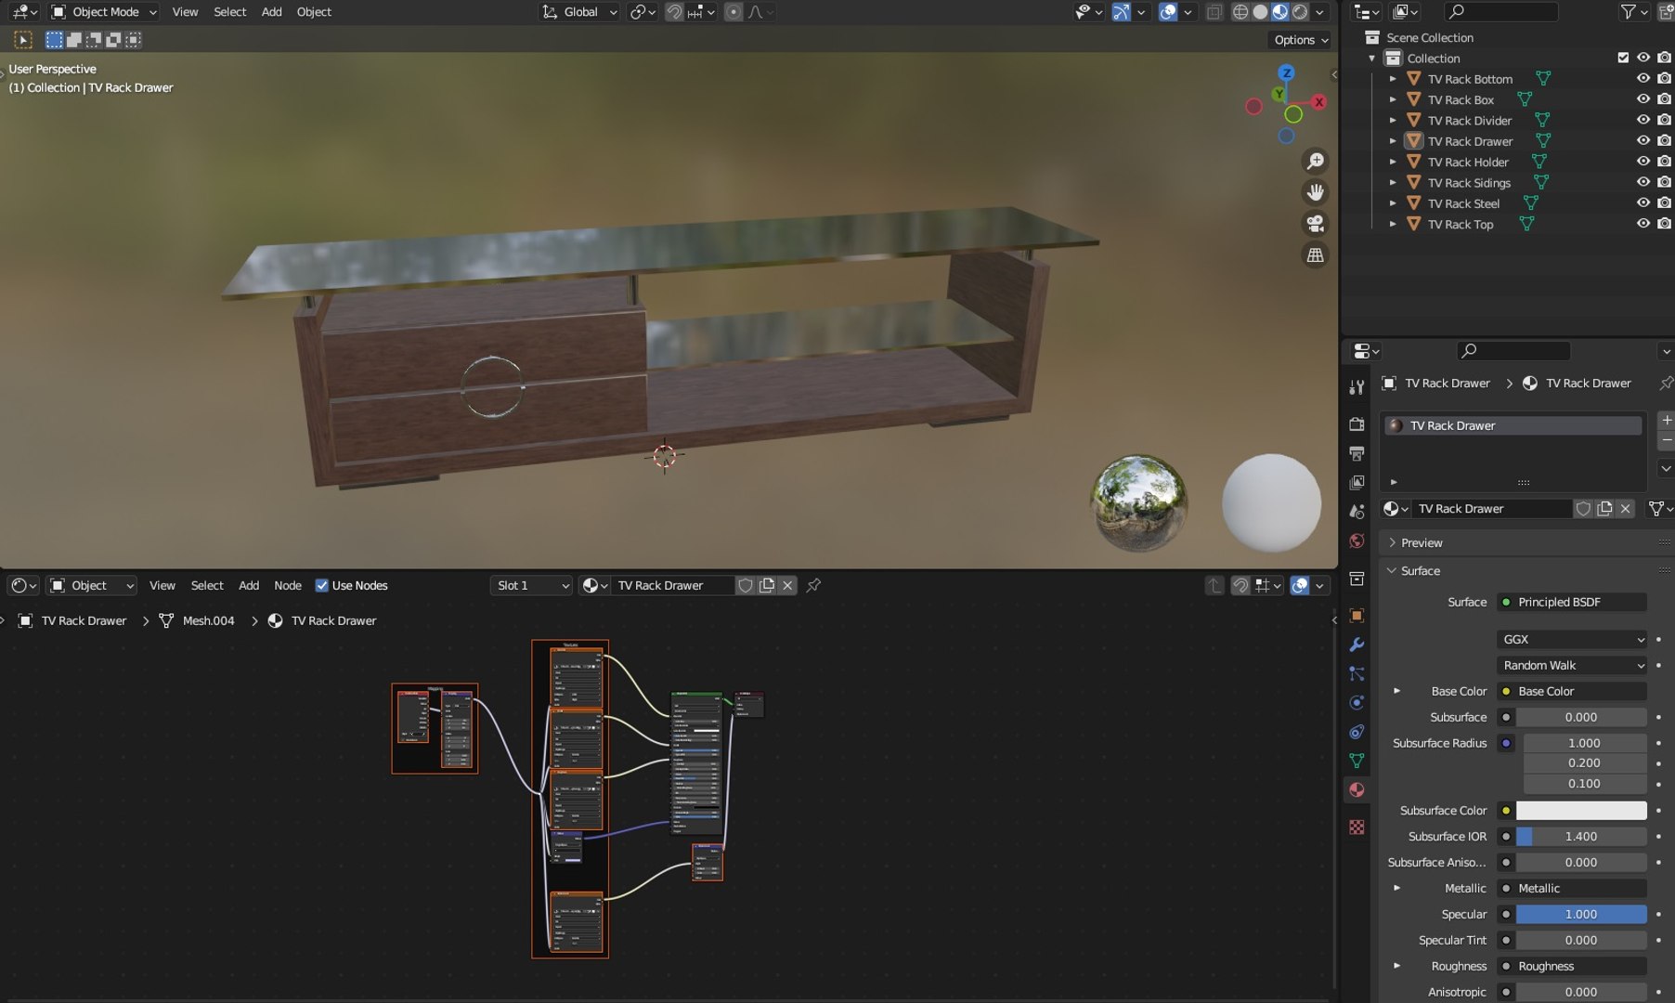Open the Texture checkerboard properties tab
The width and height of the screenshot is (1675, 1003).
click(x=1357, y=827)
